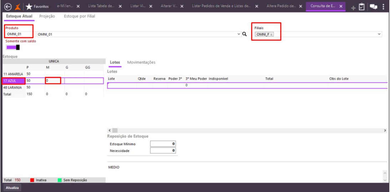Close Listar Pedidos de Venda tab
The height and width of the screenshot is (192, 390).
click(257, 6)
